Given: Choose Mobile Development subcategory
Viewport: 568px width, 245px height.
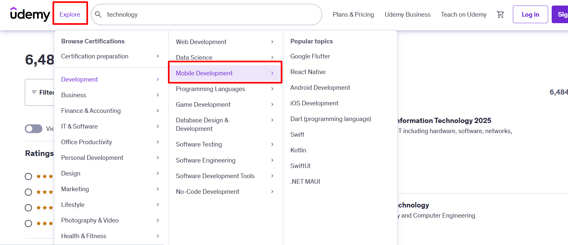Looking at the screenshot, I should (x=204, y=73).
